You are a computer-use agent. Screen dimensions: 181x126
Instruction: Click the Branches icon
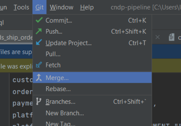click(x=38, y=101)
